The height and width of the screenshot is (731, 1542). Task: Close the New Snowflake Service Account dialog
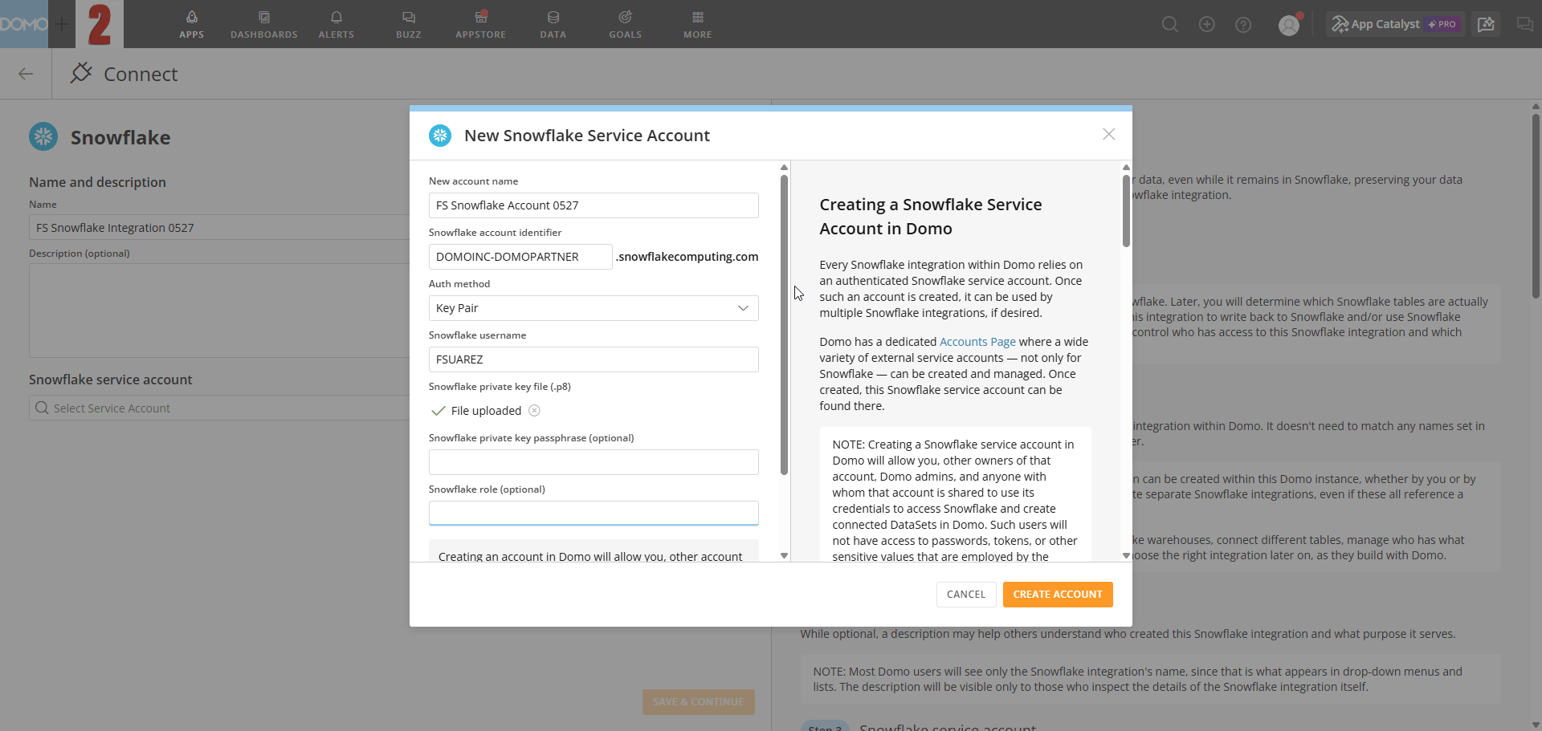tap(1108, 134)
